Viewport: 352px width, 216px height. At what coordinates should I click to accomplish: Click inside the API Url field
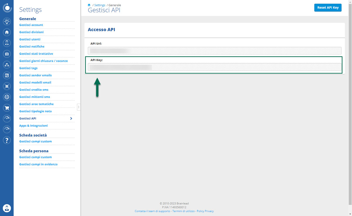pos(215,51)
